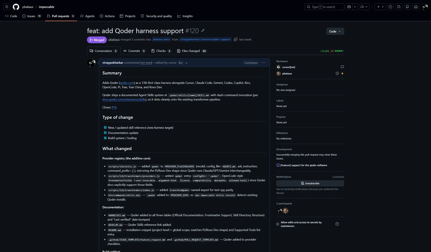431x252 pixels.
Task: Click pbakaus reviewer avatar
Action: pos(279,73)
